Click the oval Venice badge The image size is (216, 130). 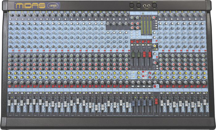point(53,6)
